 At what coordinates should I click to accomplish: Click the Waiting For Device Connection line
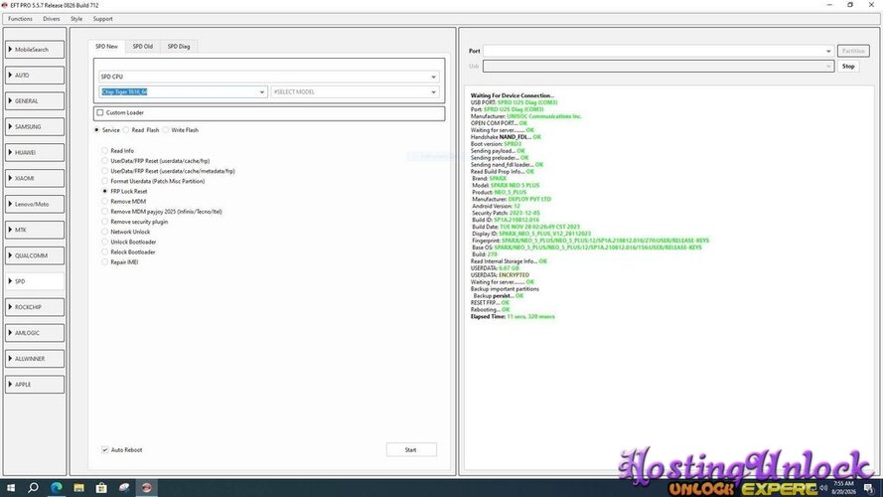[x=512, y=95]
